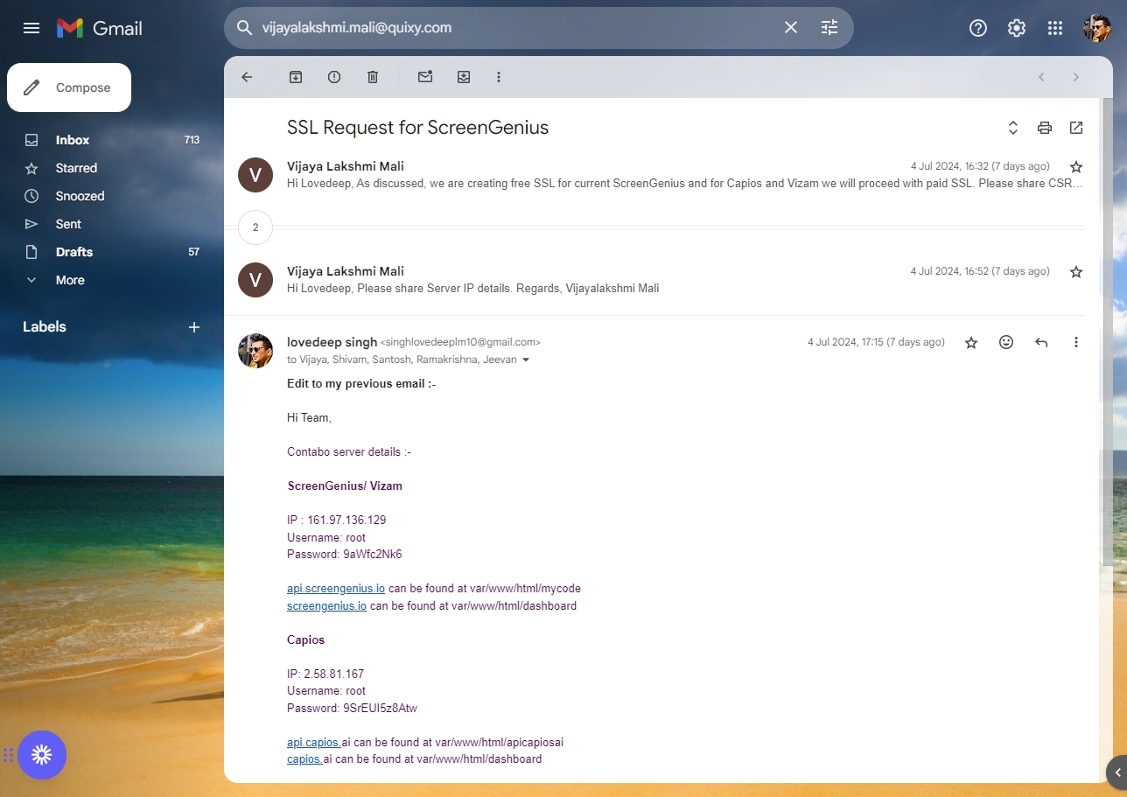Print the whole conversation
Viewport: 1127px width, 797px height.
point(1045,128)
